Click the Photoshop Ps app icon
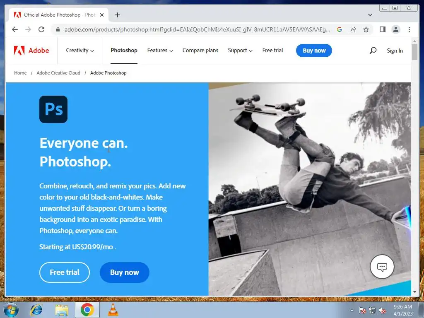 coord(53,109)
